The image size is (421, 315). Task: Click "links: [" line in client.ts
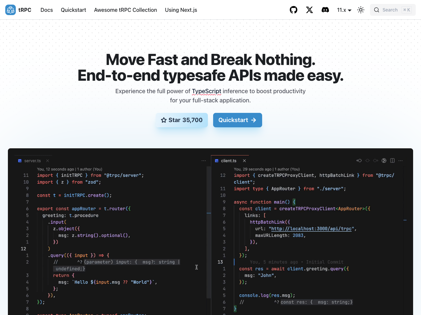click(x=255, y=216)
